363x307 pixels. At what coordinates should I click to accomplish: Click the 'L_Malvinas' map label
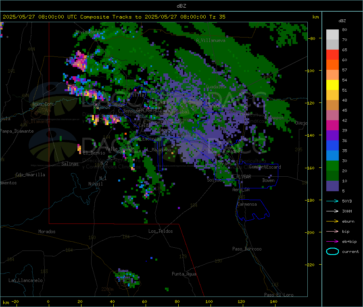pos(159,150)
